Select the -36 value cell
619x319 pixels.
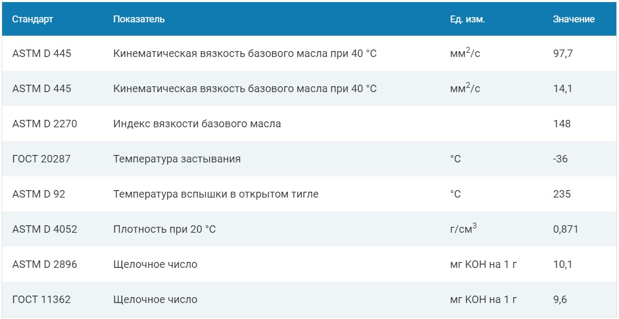[x=560, y=159]
